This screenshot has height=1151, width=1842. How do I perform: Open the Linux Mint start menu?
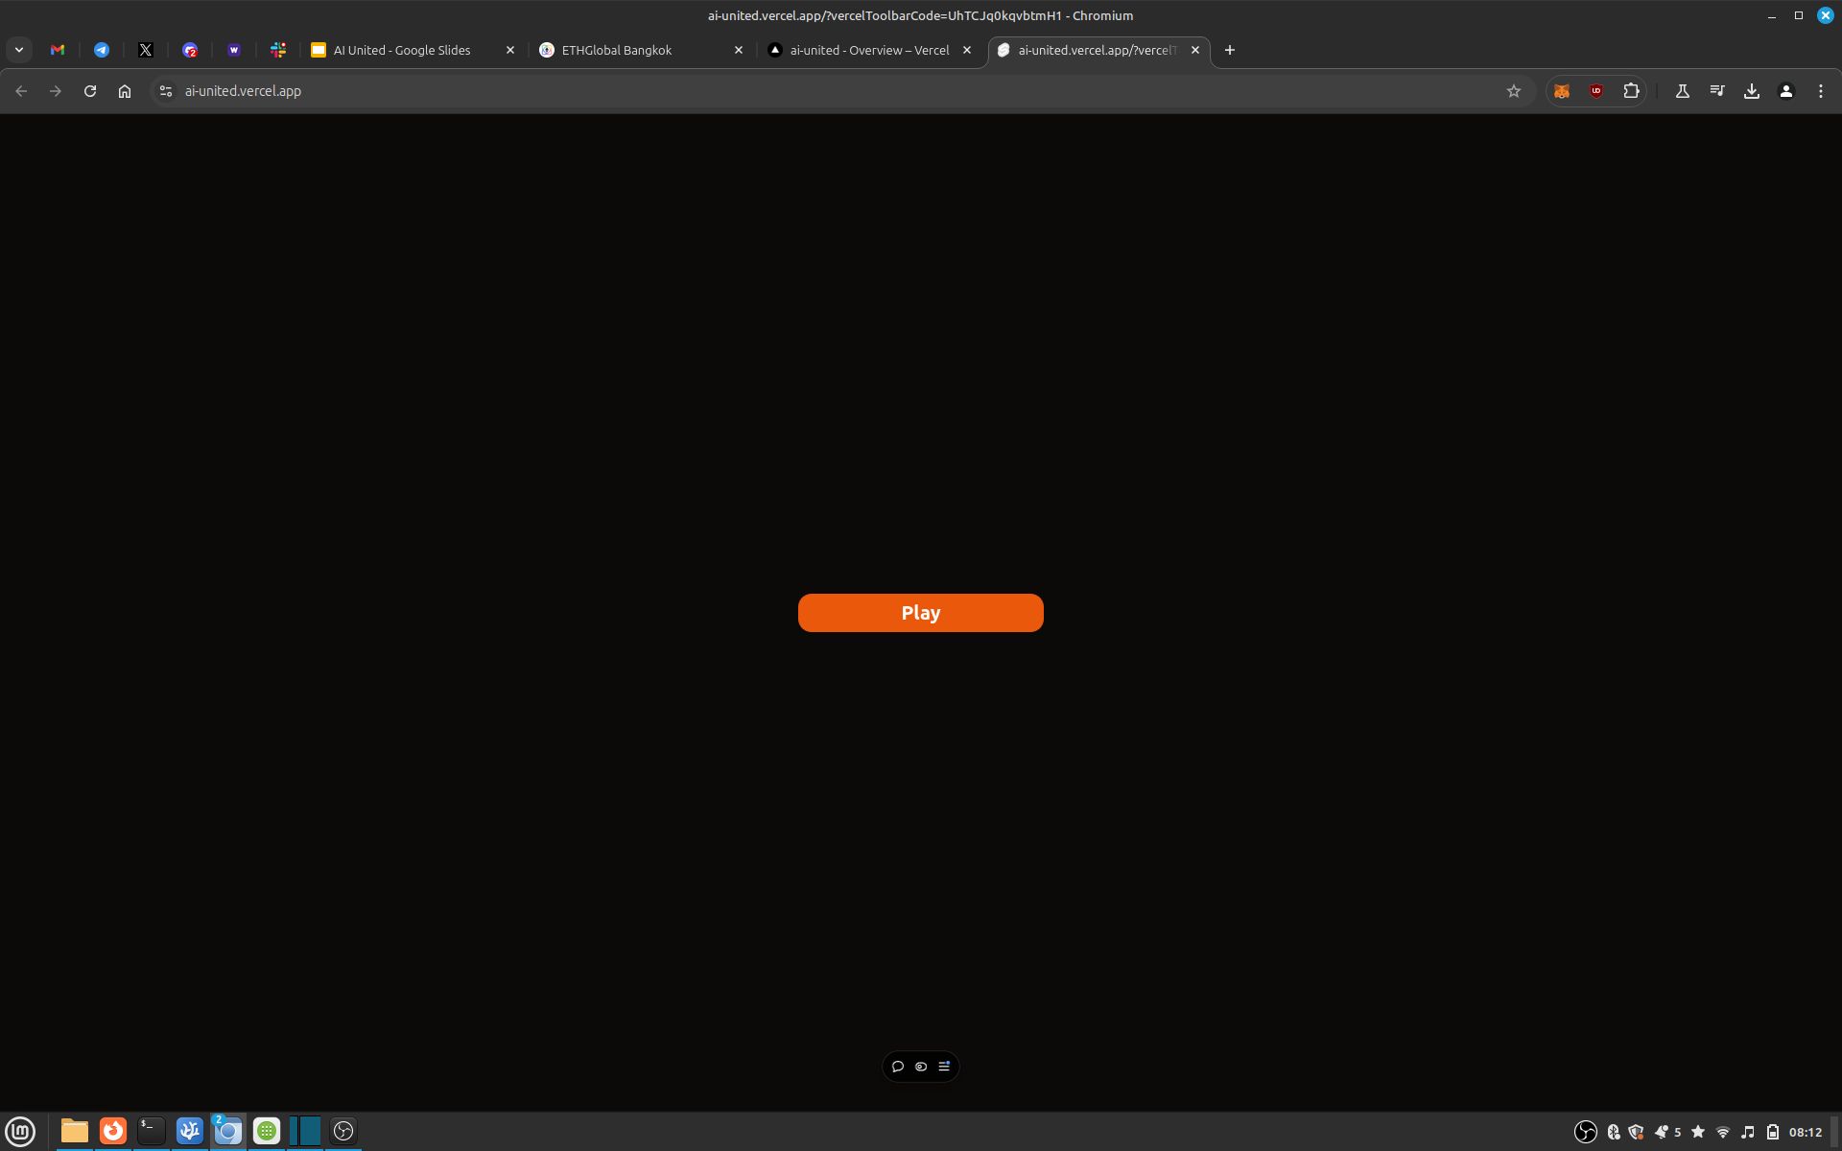click(20, 1131)
